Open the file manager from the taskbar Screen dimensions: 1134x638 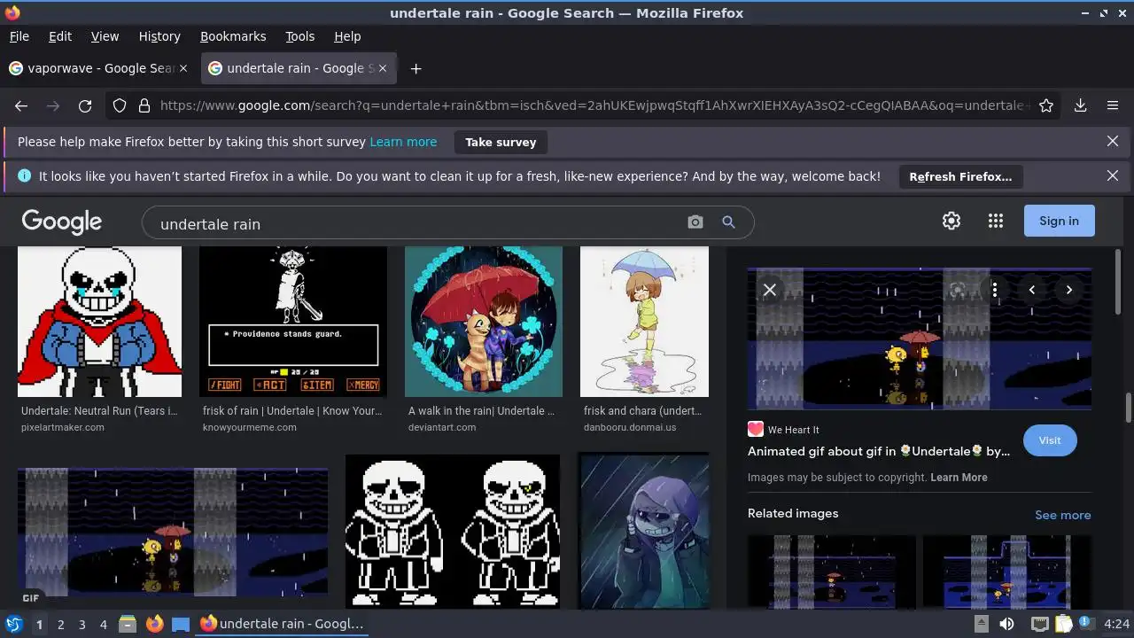click(128, 624)
